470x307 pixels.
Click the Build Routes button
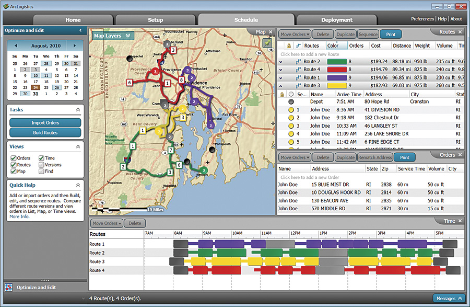45,133
